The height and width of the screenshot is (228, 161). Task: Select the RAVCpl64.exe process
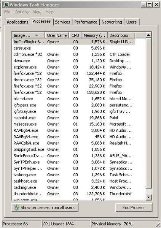coord(73,143)
